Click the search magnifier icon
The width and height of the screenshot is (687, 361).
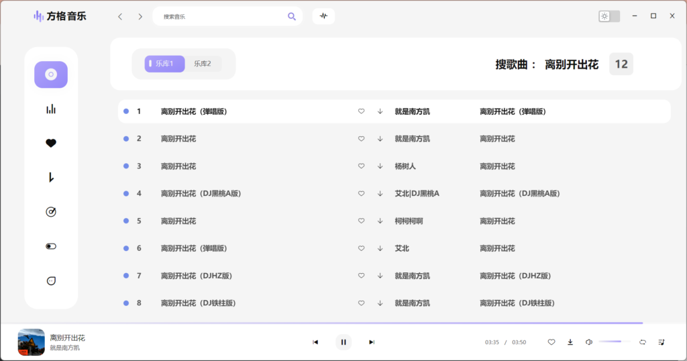coord(291,17)
